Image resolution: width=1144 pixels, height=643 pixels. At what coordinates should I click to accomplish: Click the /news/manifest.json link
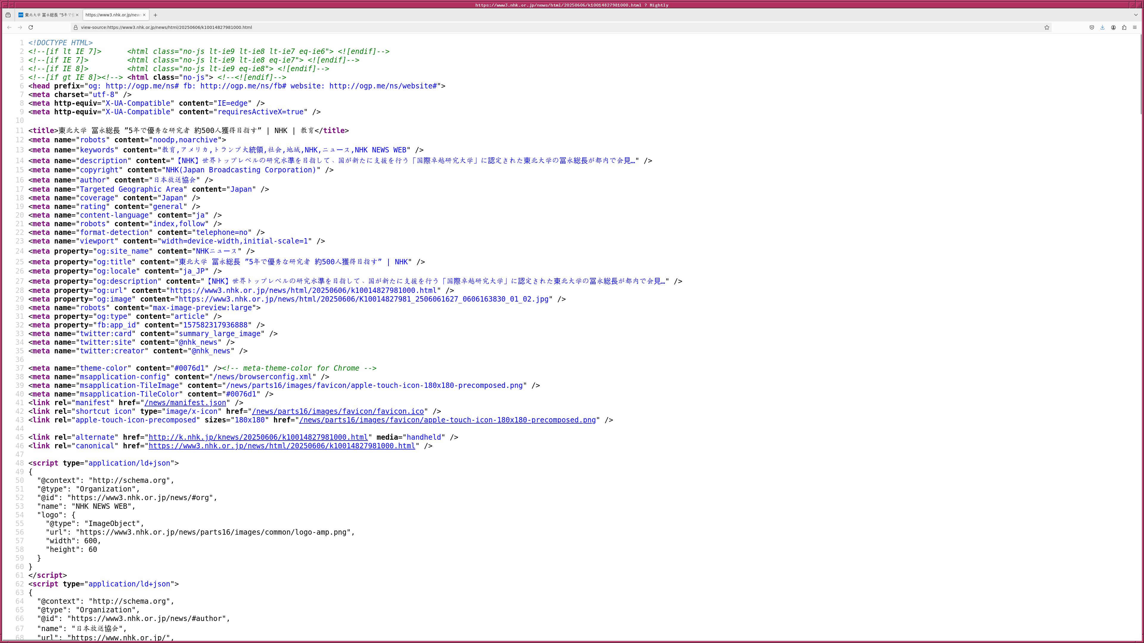(185, 403)
